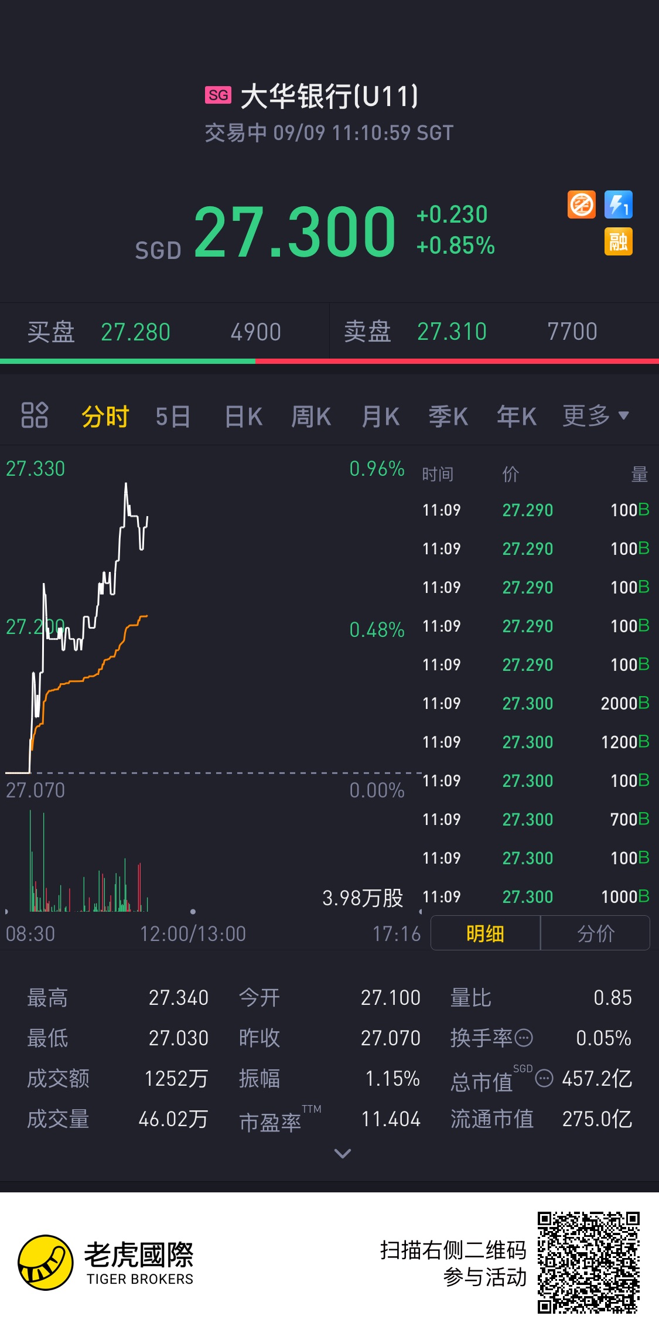Image resolution: width=659 pixels, height=1333 pixels.
Task: Select the 分价 price distribution toggle
Action: click(595, 933)
